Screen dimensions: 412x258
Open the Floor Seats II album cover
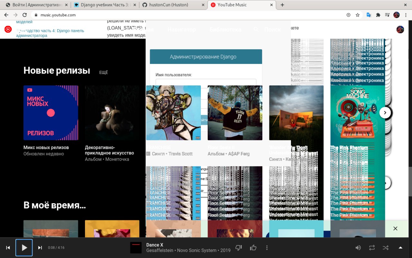(235, 113)
